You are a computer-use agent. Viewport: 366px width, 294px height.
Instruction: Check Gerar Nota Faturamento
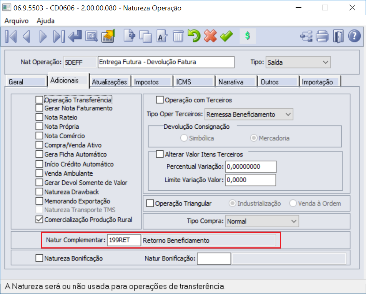(39, 108)
